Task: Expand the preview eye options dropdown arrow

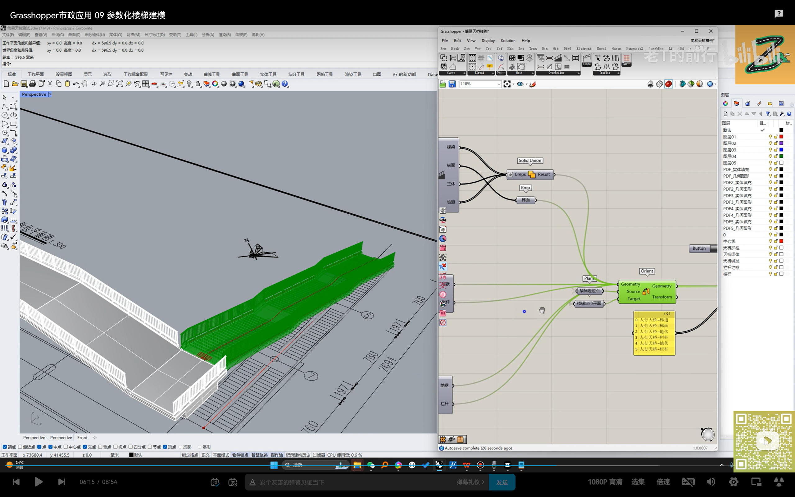Action: coord(526,84)
